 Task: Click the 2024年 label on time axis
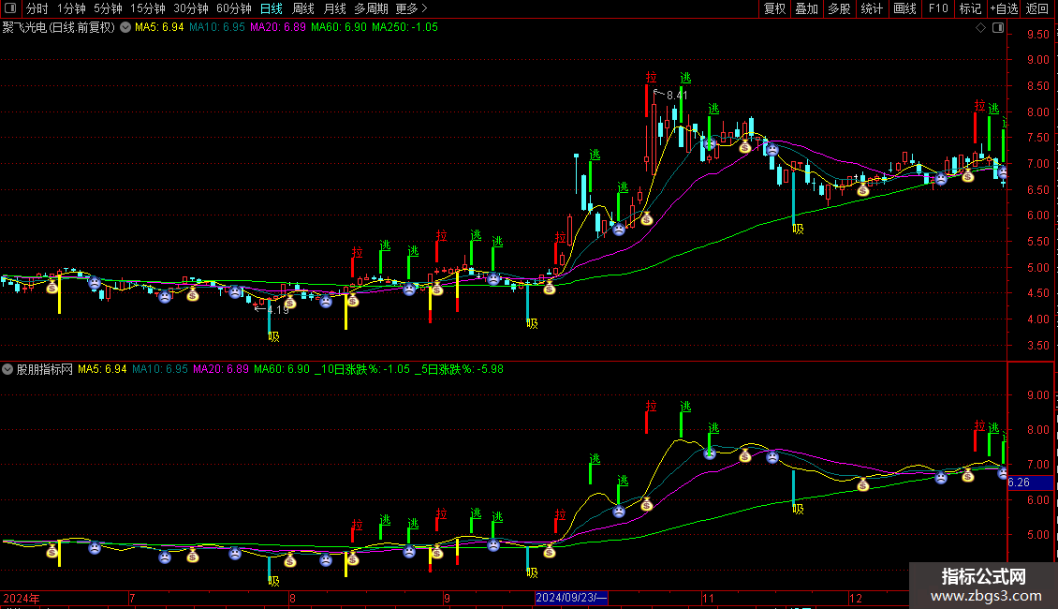tap(22, 598)
